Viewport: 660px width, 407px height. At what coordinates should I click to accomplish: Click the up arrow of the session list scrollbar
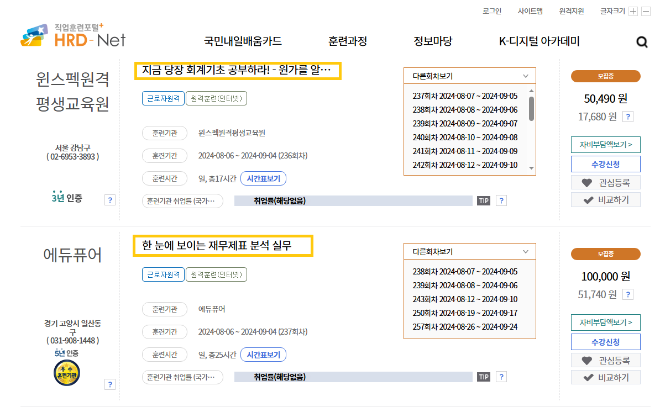click(531, 91)
